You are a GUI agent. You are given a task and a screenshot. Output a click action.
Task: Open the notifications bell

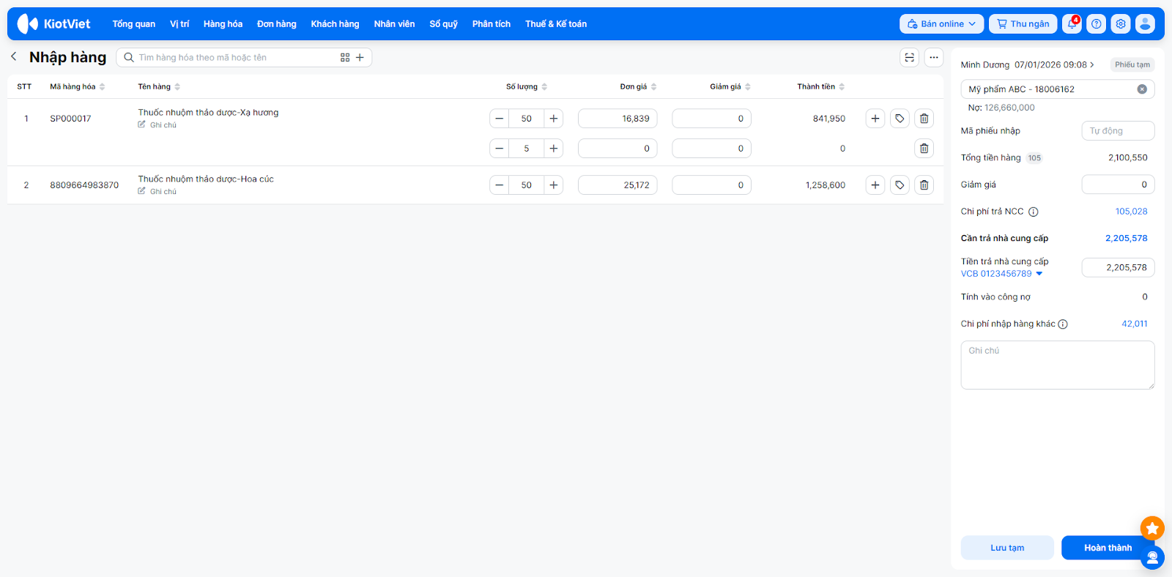coord(1072,23)
